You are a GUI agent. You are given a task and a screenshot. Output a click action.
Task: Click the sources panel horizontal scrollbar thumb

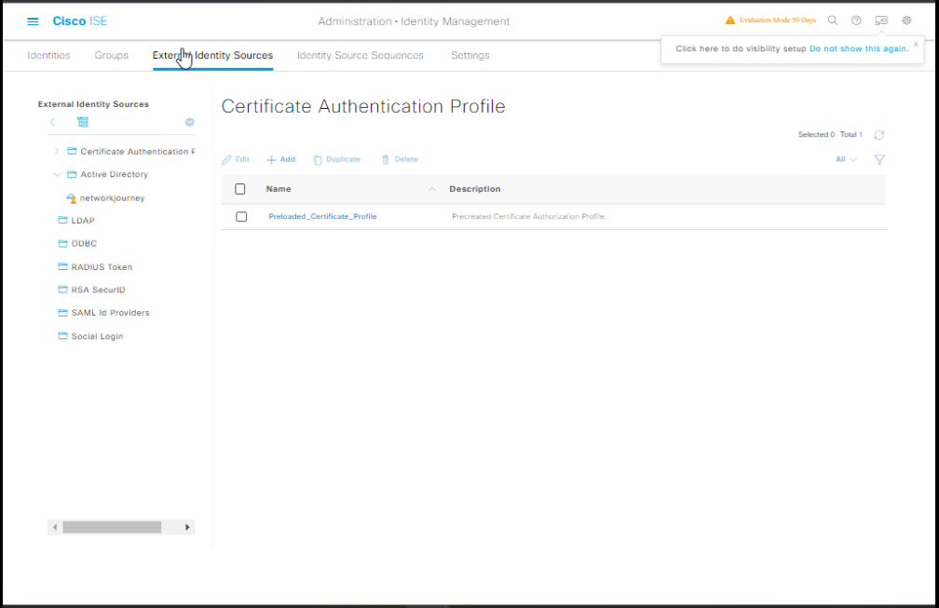pos(112,527)
